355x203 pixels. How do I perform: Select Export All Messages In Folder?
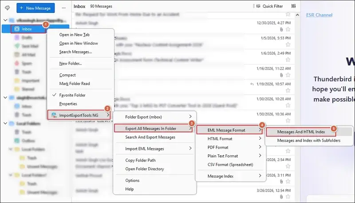tap(154, 128)
